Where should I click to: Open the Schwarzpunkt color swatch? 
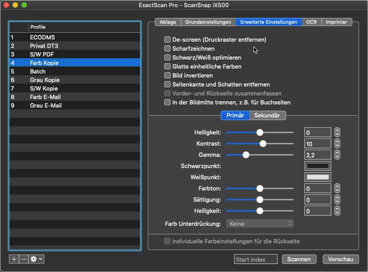317,166
